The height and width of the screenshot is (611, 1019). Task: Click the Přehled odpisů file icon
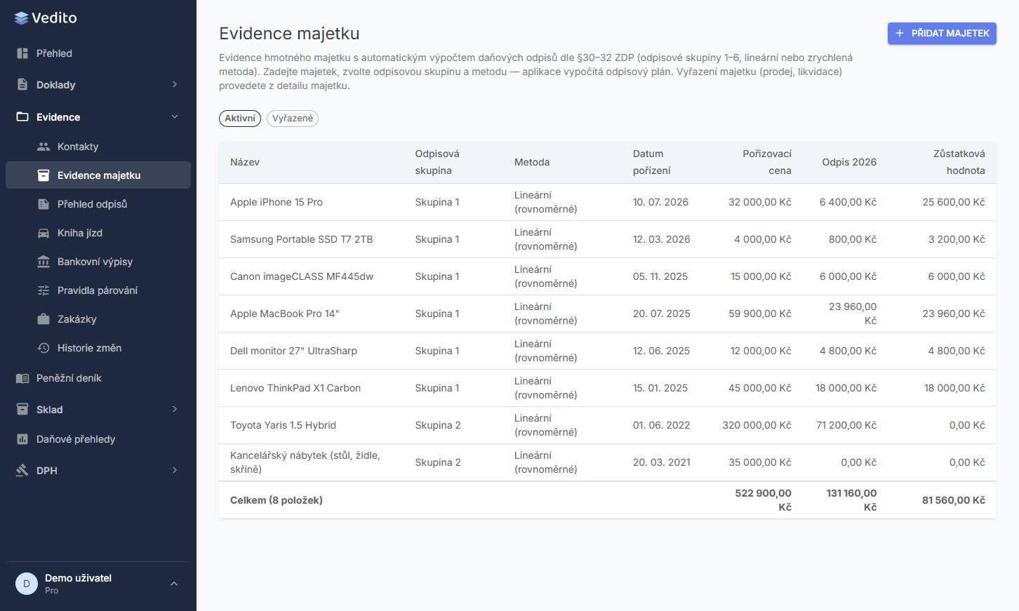coord(44,204)
